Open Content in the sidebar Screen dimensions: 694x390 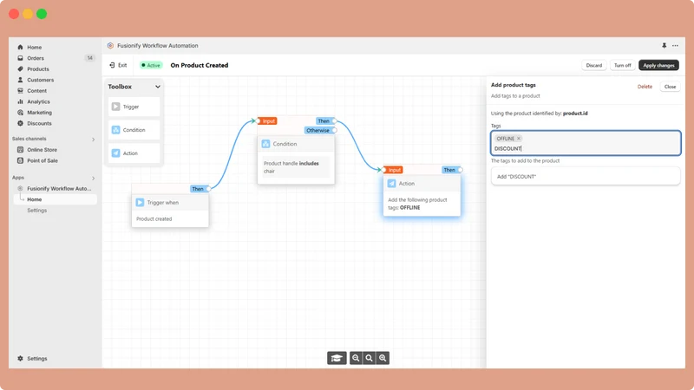36,91
